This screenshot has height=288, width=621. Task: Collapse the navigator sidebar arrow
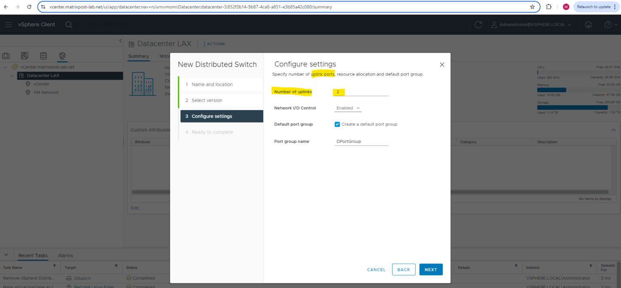click(120, 41)
